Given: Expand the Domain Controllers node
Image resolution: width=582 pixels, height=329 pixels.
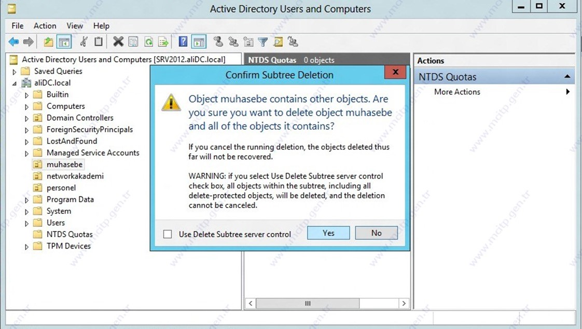Looking at the screenshot, I should click(26, 118).
